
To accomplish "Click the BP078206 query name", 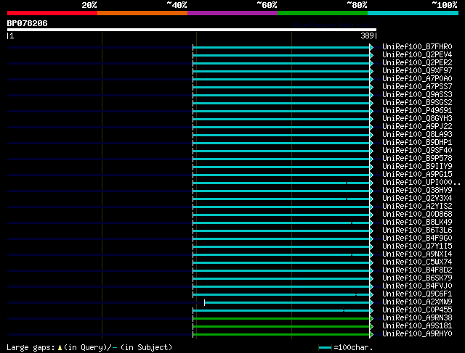I will (x=28, y=23).
